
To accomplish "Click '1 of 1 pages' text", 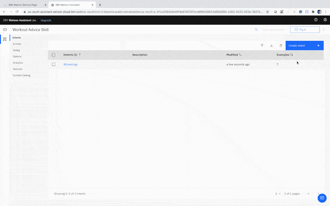I will 292,194.
